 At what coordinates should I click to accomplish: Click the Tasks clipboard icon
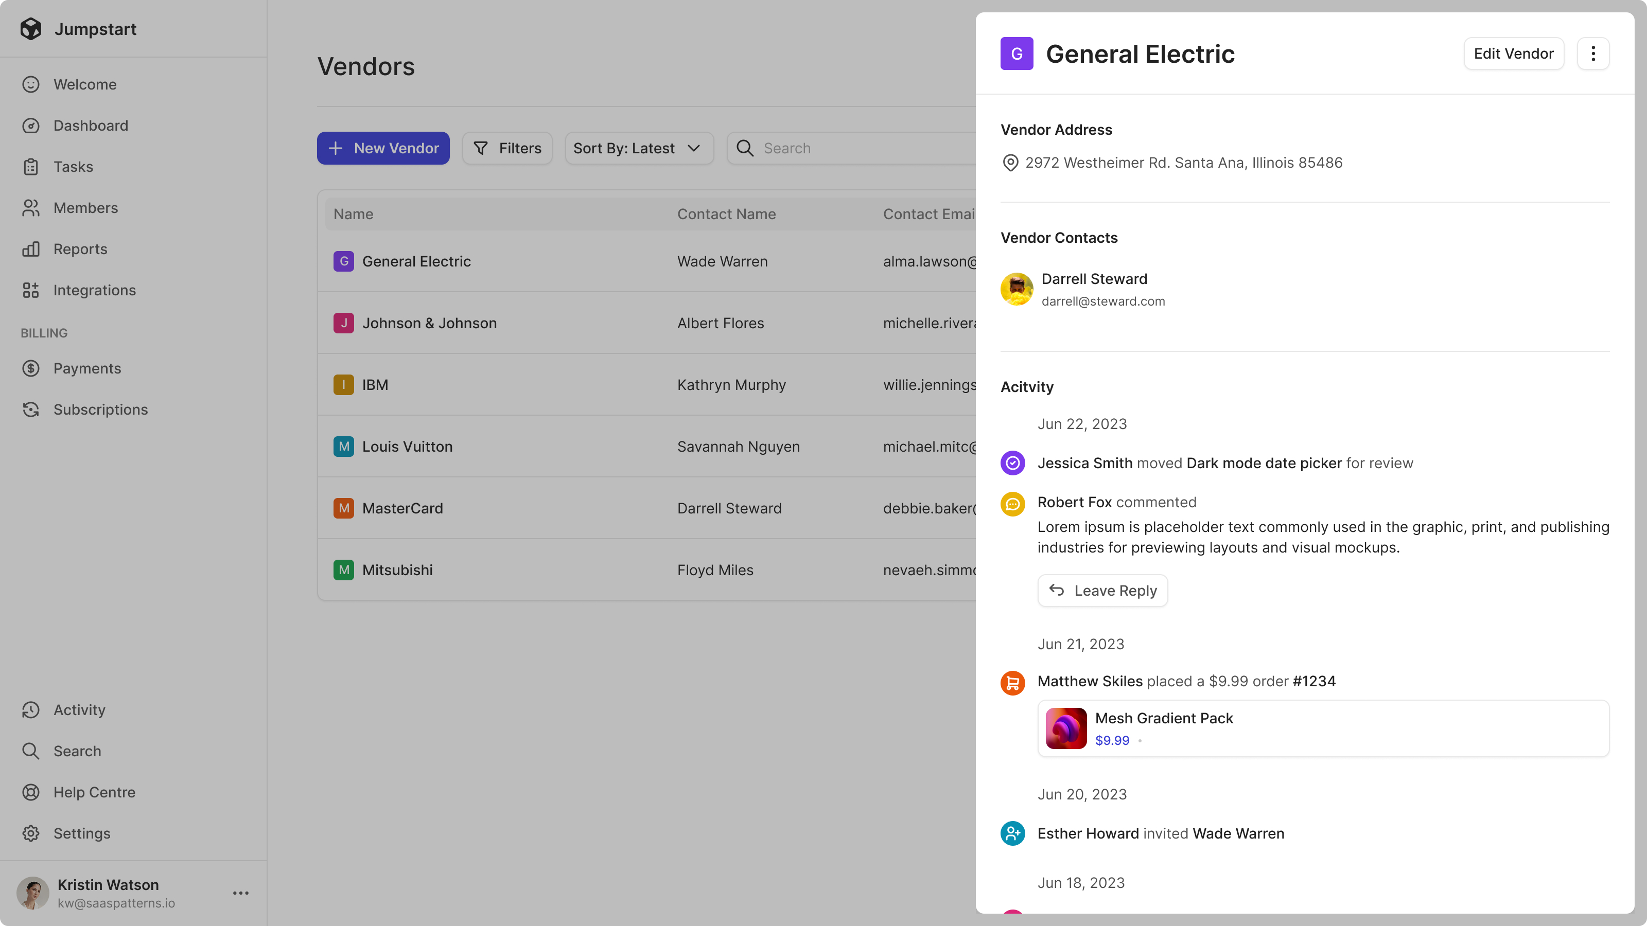(31, 167)
